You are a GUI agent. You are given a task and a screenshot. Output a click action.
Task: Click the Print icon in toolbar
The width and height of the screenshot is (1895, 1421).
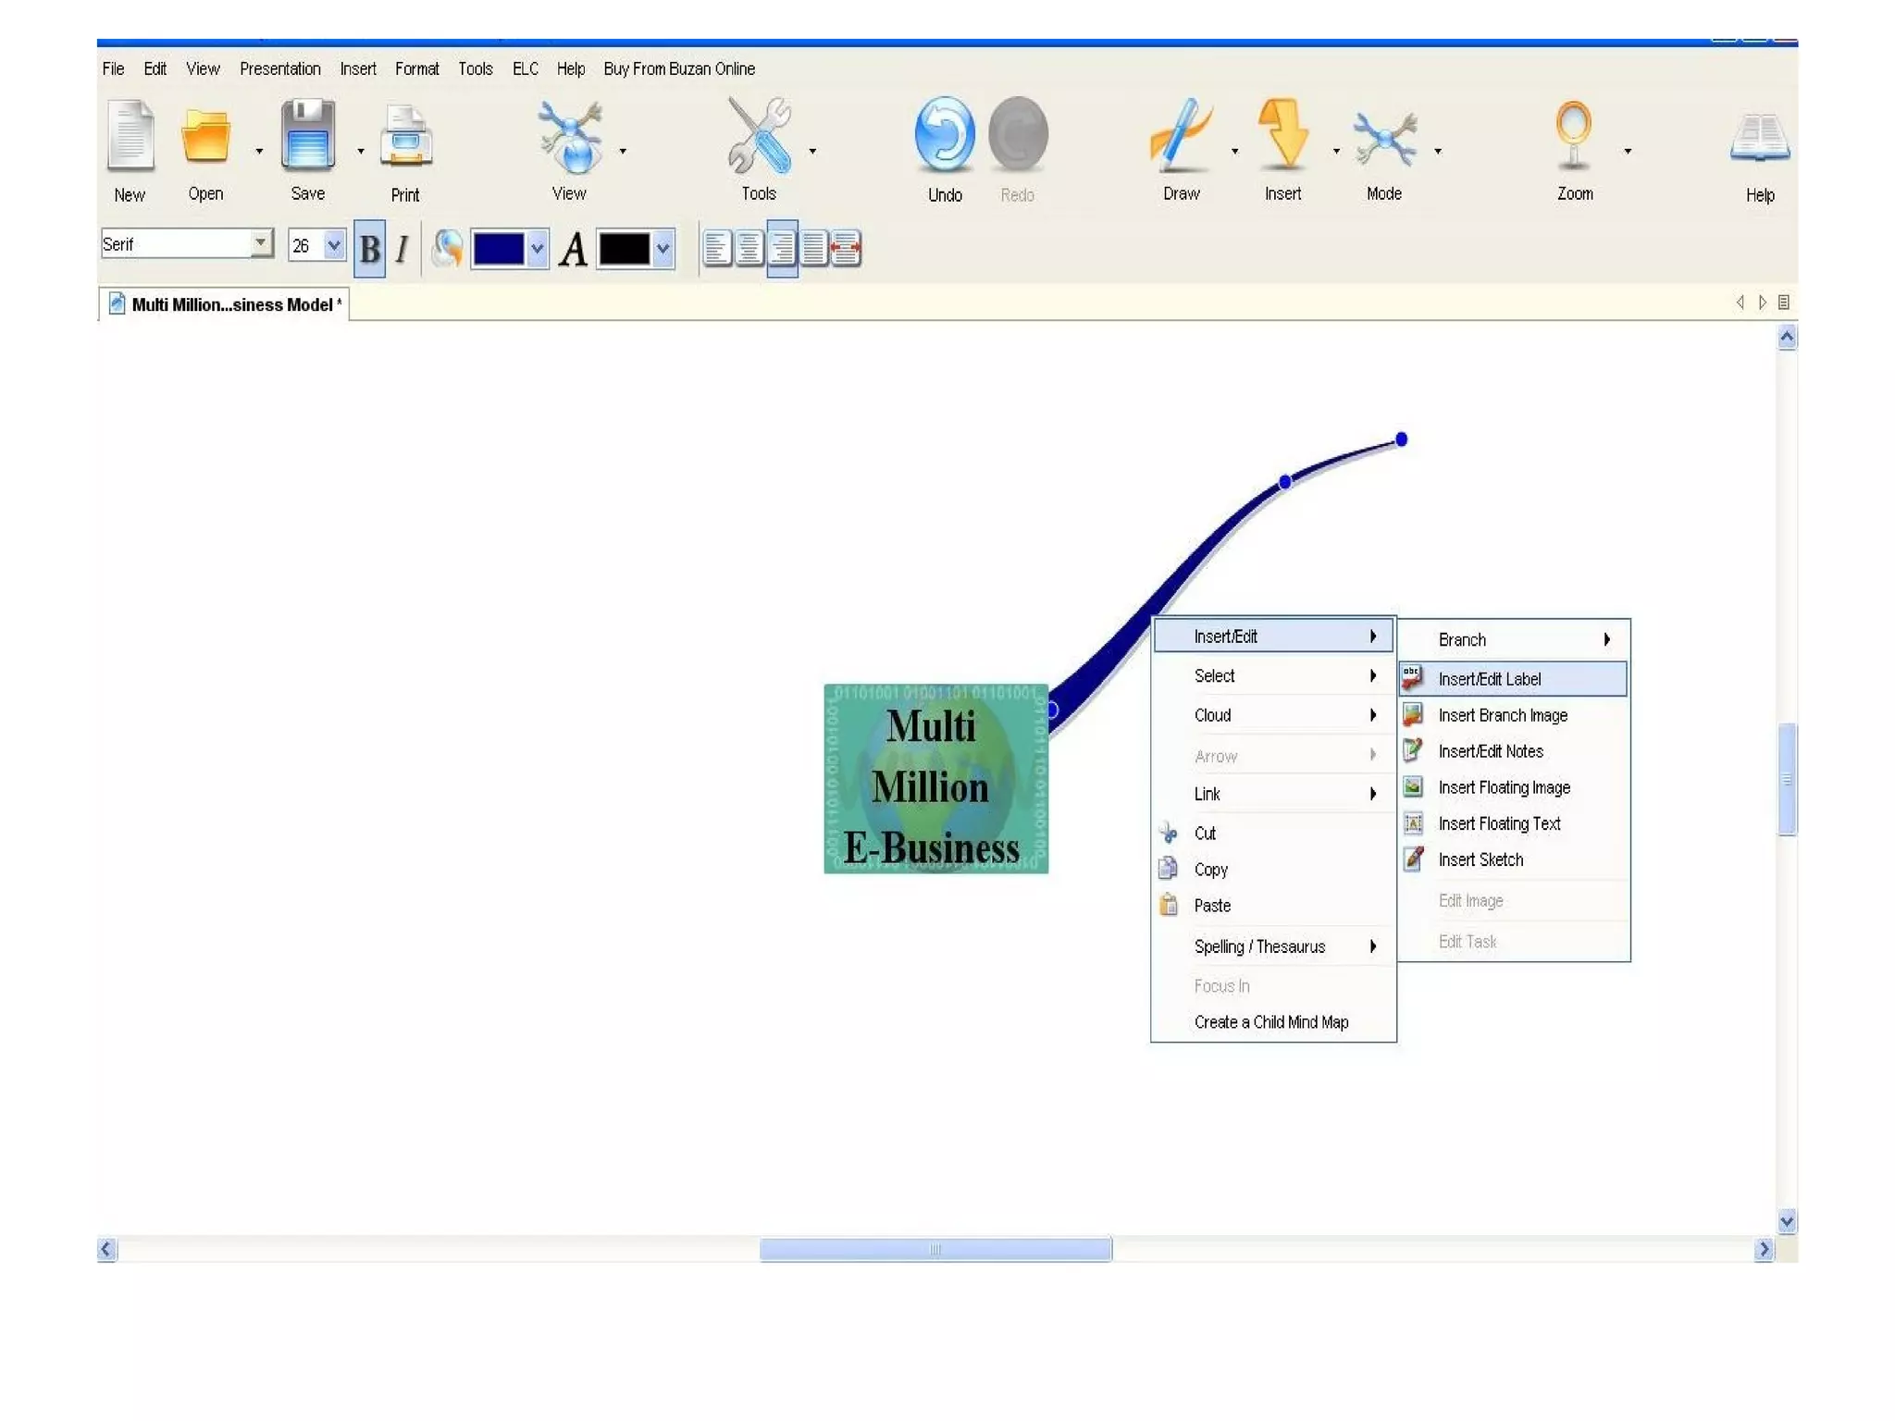coord(405,137)
